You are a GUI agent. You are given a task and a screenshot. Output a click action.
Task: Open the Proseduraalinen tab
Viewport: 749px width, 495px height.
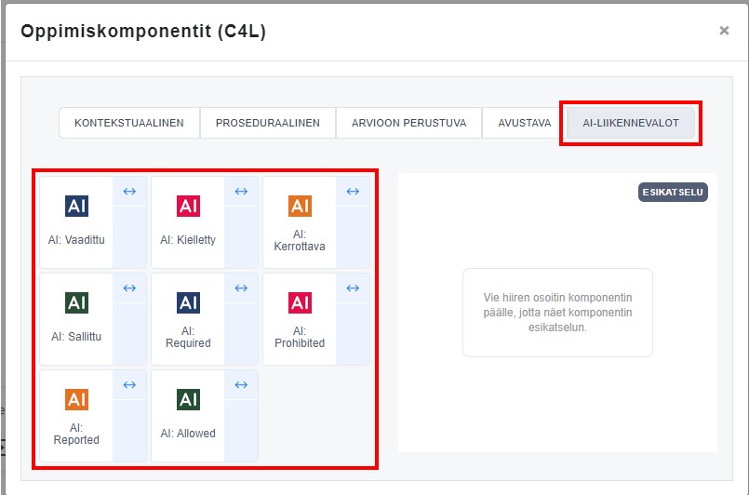[268, 123]
